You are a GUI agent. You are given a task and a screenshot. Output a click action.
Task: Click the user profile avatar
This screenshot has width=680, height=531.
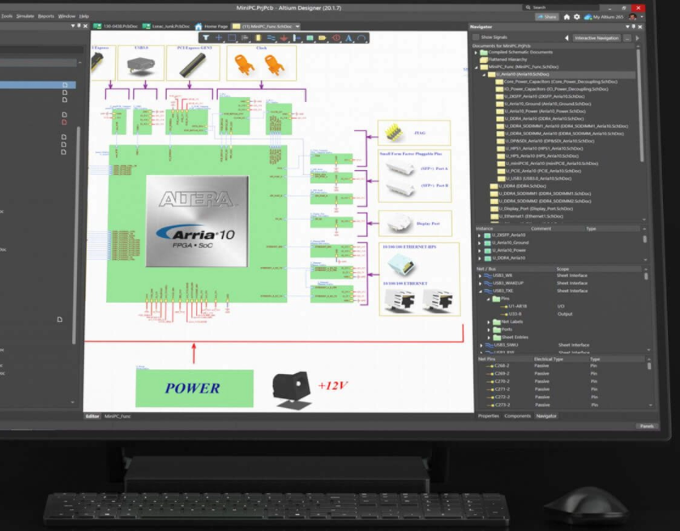[x=632, y=17]
